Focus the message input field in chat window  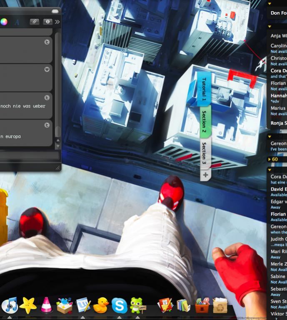coord(30,156)
